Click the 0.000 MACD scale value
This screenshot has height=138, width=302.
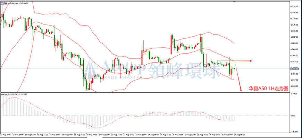(293, 116)
